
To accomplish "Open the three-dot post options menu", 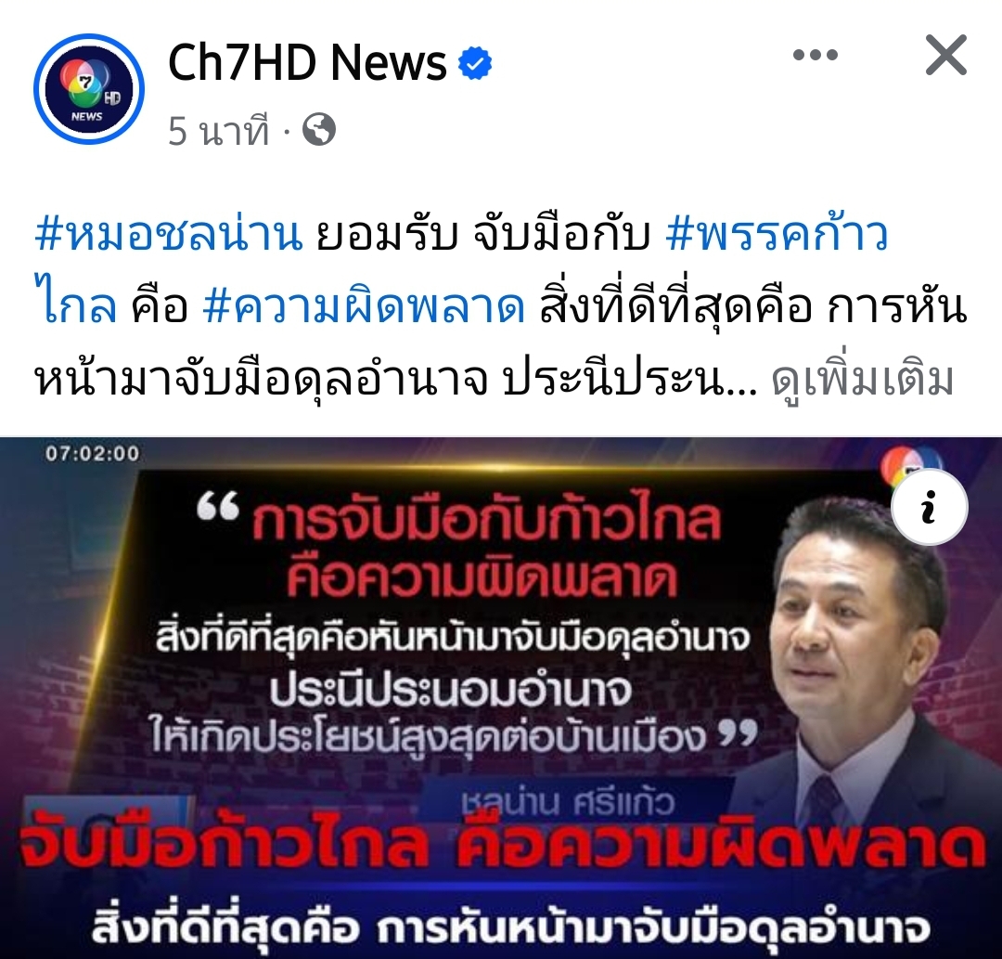I will (816, 55).
